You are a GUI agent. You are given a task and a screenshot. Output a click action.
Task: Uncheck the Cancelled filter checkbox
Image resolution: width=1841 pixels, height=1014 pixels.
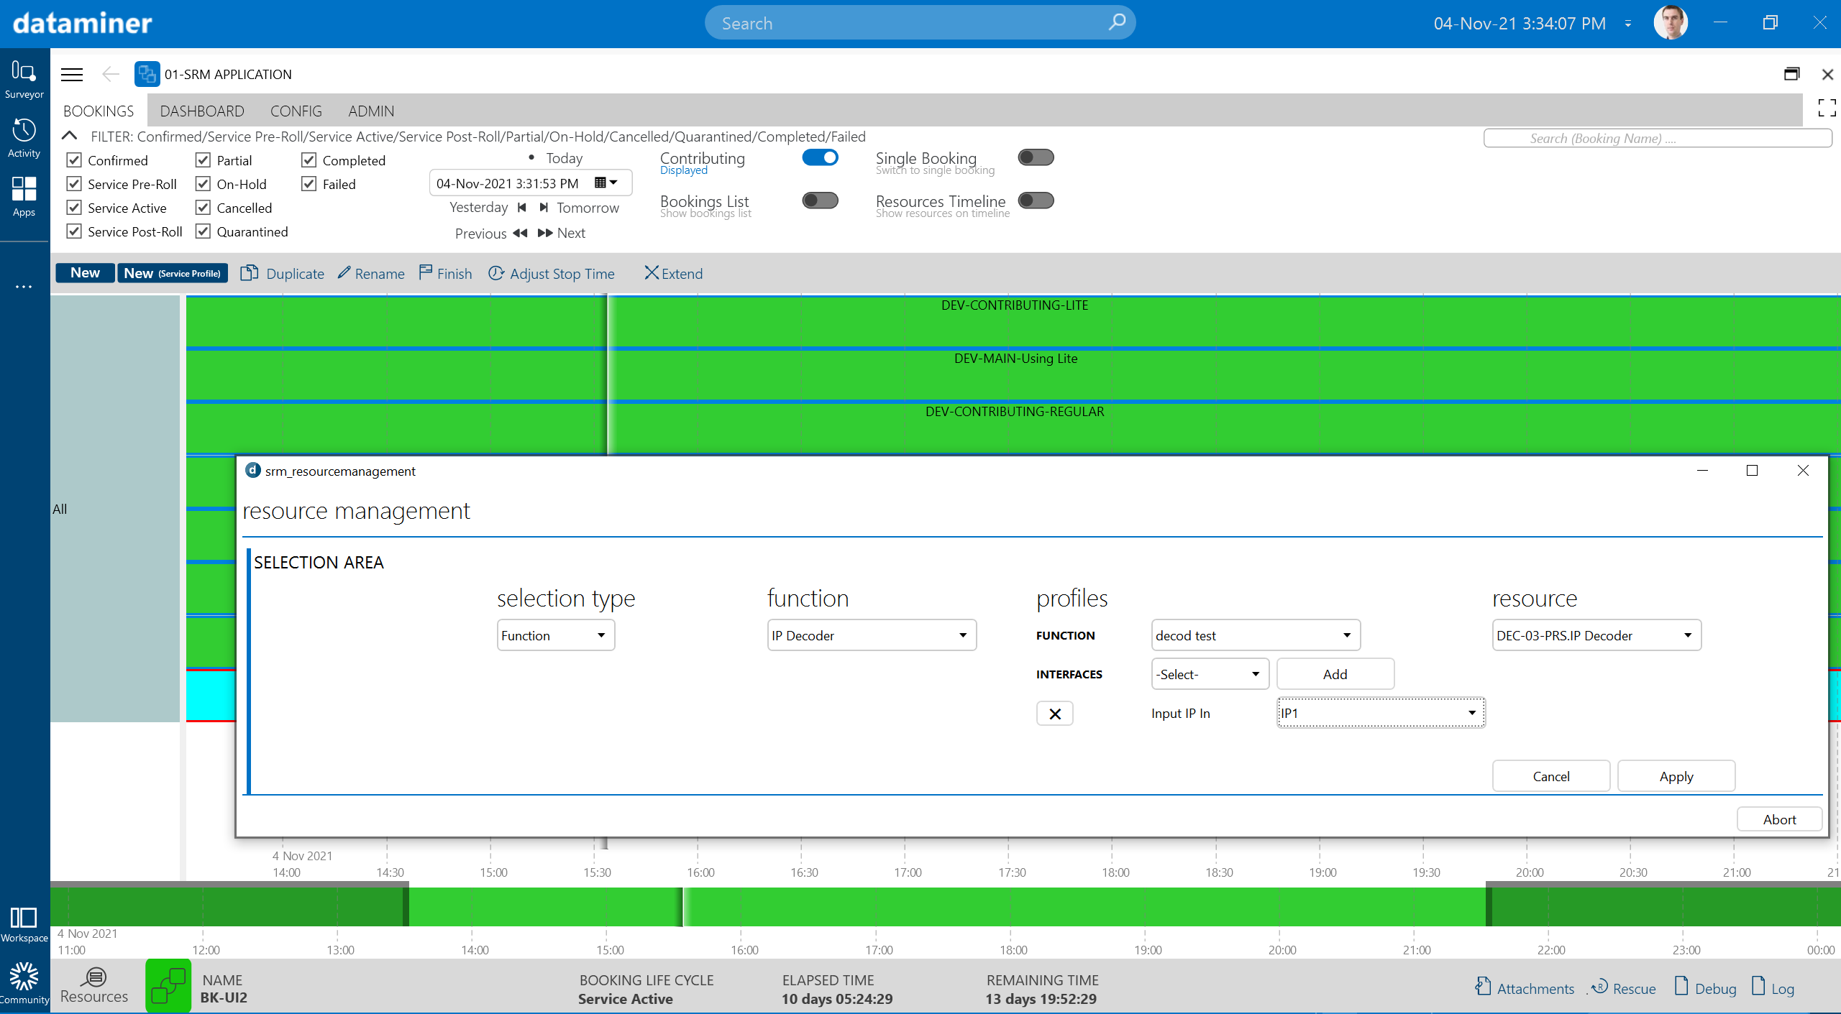[204, 208]
